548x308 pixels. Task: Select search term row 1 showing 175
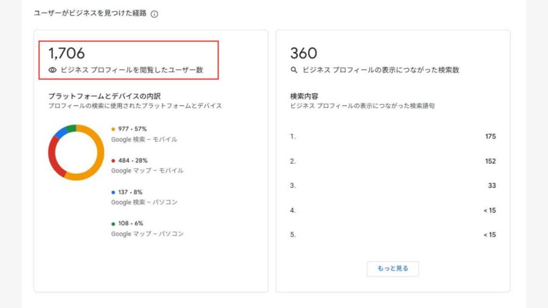coord(391,137)
